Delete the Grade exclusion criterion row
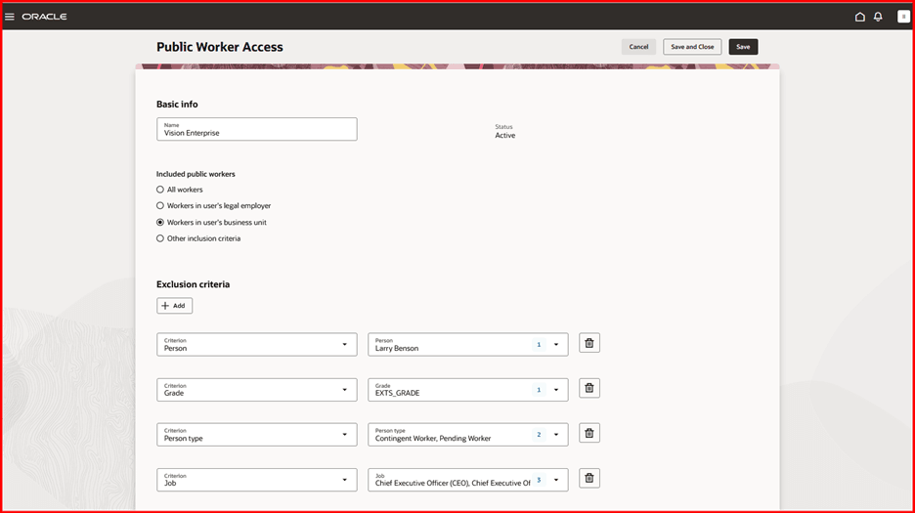This screenshot has width=915, height=513. click(589, 388)
